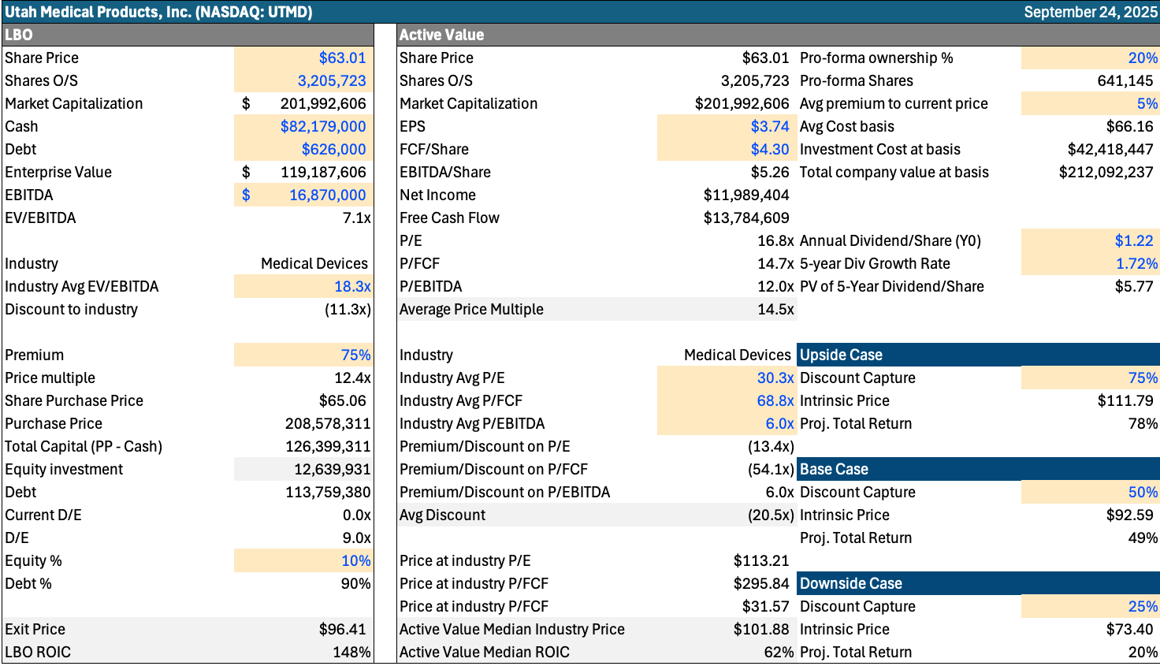Click the Avg Discount value "(20.5x)"
Image resolution: width=1160 pixels, height=666 pixels.
pos(771,515)
